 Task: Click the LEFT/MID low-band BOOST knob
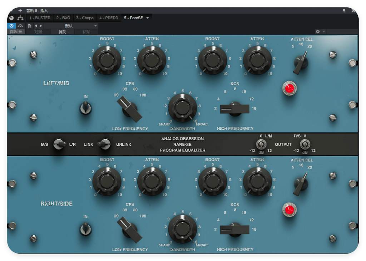[107, 60]
